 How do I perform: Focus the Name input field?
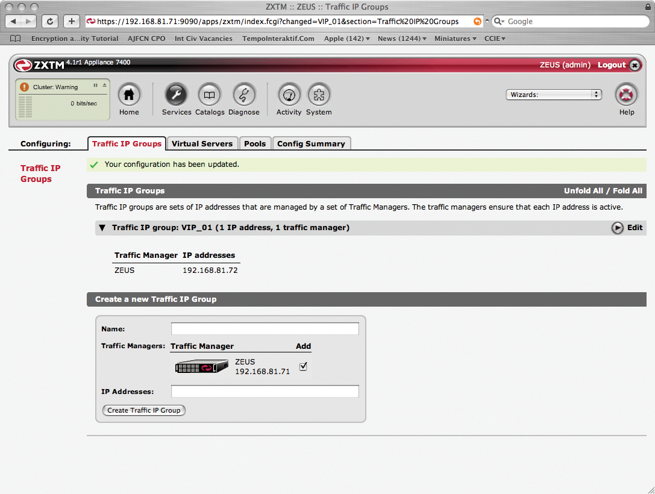(x=265, y=329)
